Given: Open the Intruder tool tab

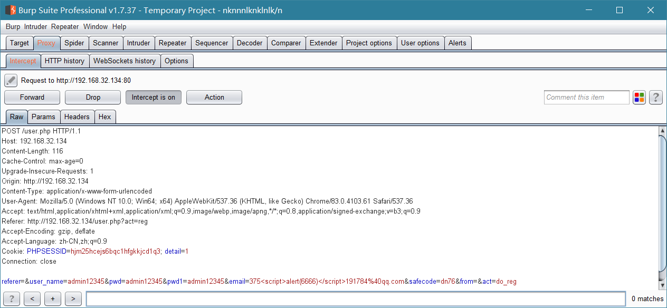Looking at the screenshot, I should (x=139, y=43).
